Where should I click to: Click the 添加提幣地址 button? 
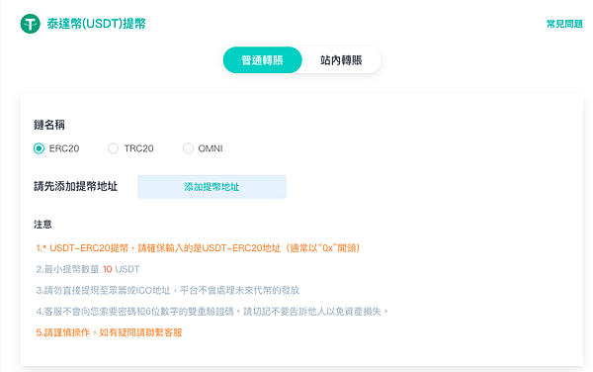tap(212, 187)
